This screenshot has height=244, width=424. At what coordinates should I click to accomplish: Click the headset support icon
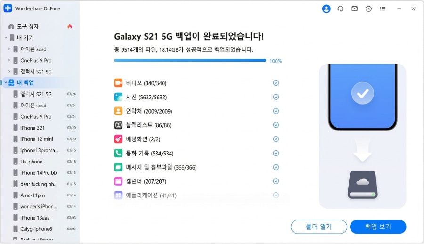pos(341,9)
